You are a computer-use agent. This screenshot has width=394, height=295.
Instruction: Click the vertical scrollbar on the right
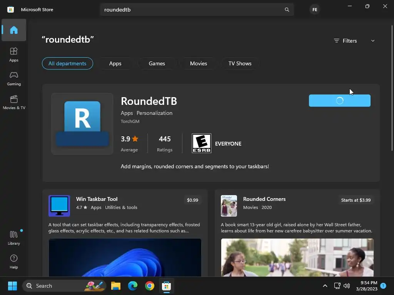click(x=392, y=88)
